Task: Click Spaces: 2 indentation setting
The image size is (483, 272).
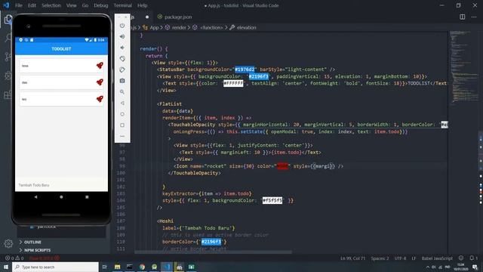Action: [380, 258]
